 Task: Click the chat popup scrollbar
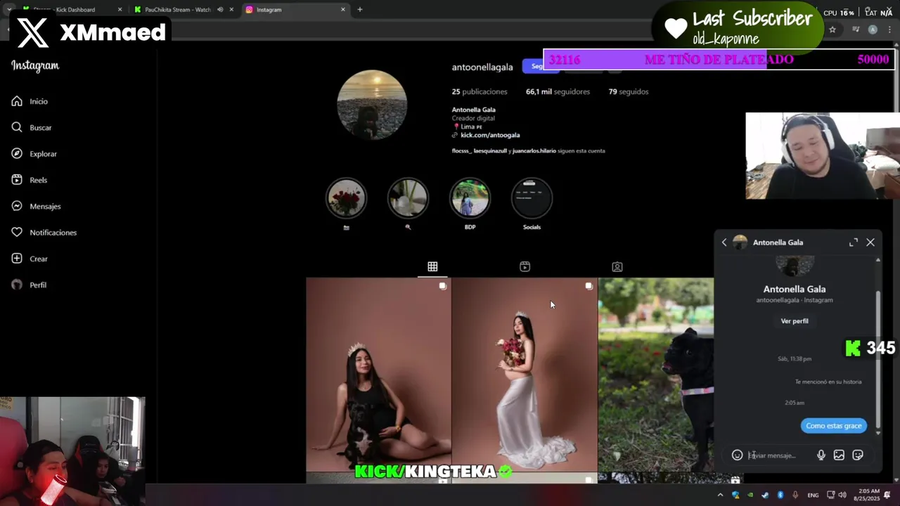click(x=877, y=358)
